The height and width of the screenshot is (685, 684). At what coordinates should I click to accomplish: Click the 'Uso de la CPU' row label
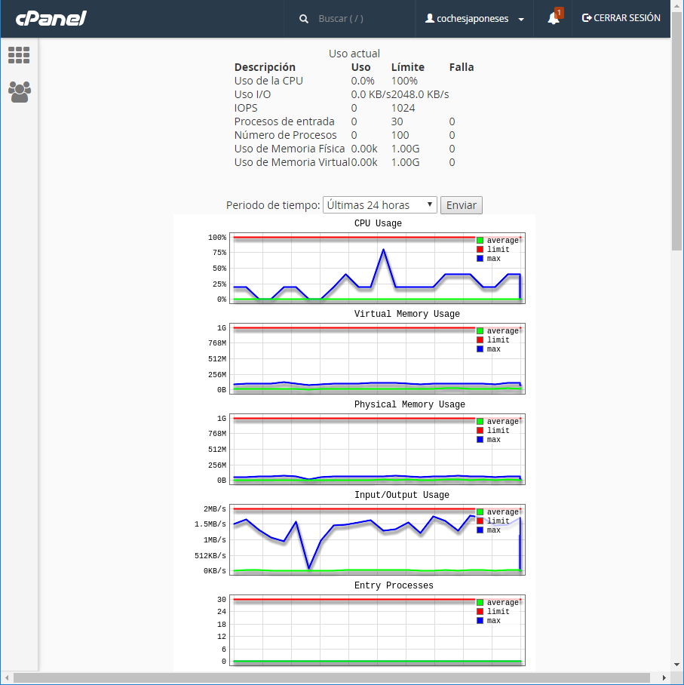(x=268, y=81)
